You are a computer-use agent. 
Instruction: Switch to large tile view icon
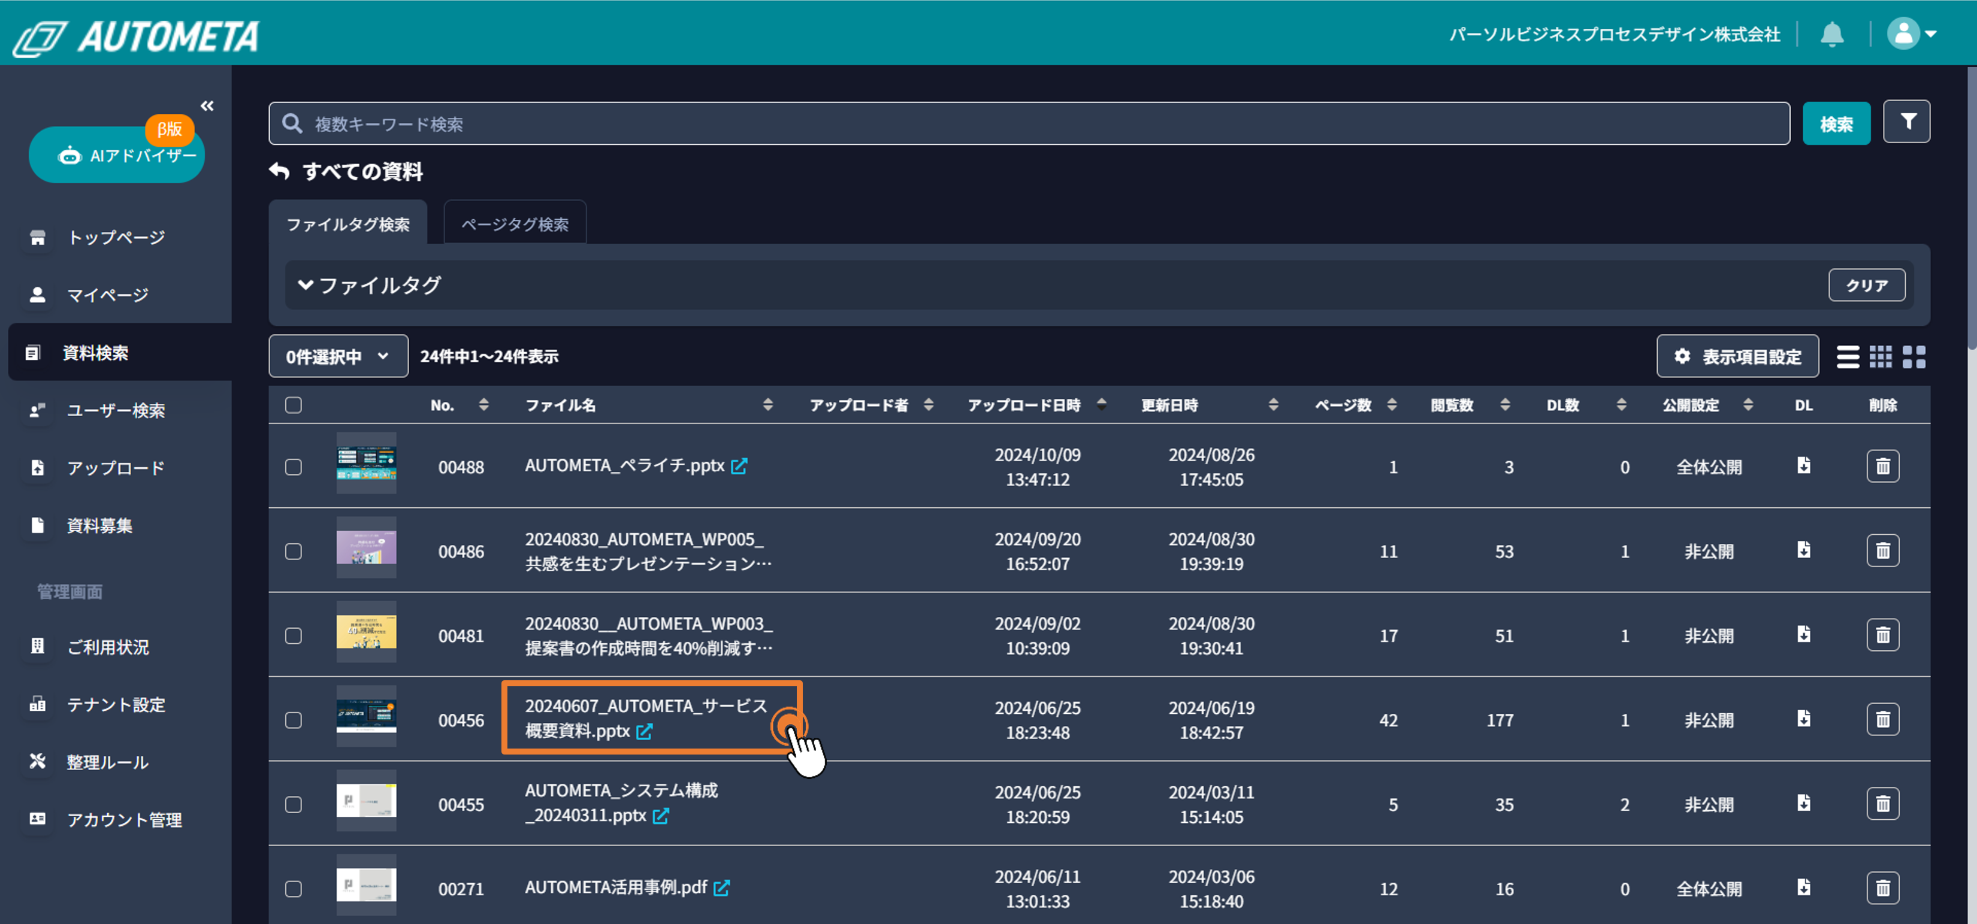tap(1913, 358)
